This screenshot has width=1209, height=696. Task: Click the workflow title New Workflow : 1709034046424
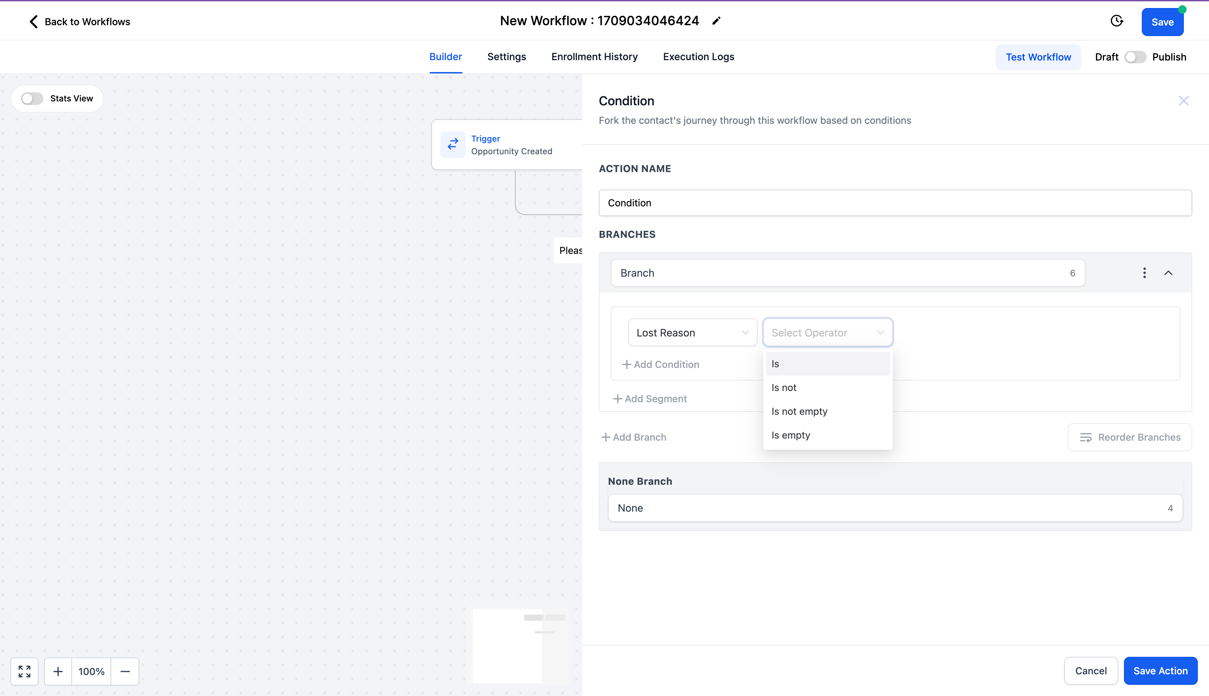coord(600,21)
